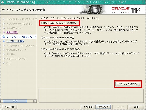Click the disabled サマリー step text
Viewport: 146px width, 110px height.
tap(11, 54)
